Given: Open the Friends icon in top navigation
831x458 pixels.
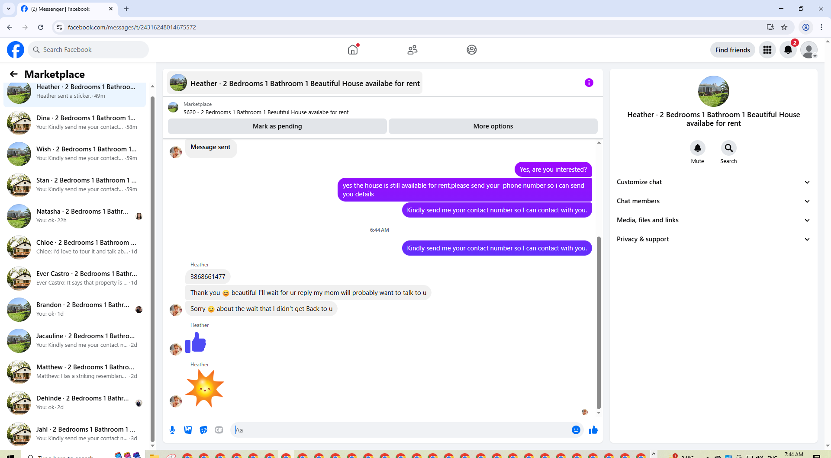Looking at the screenshot, I should pos(412,50).
